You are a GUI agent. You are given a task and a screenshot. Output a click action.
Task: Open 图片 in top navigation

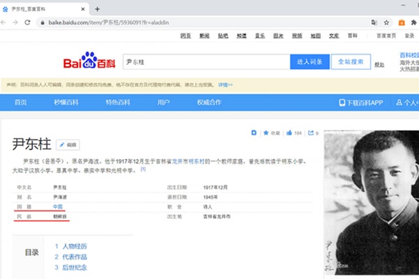click(x=279, y=36)
